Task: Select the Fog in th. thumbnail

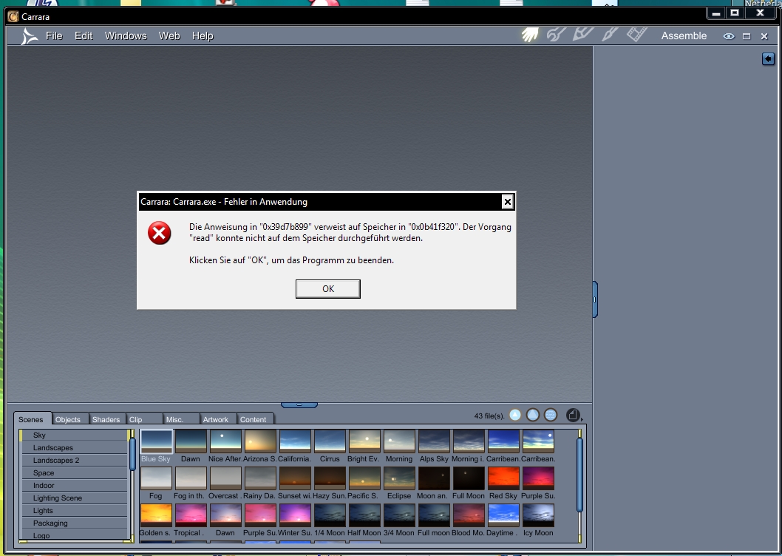Action: [191, 478]
